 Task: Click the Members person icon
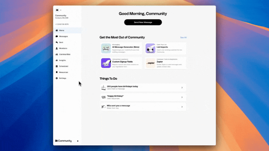(57, 48)
